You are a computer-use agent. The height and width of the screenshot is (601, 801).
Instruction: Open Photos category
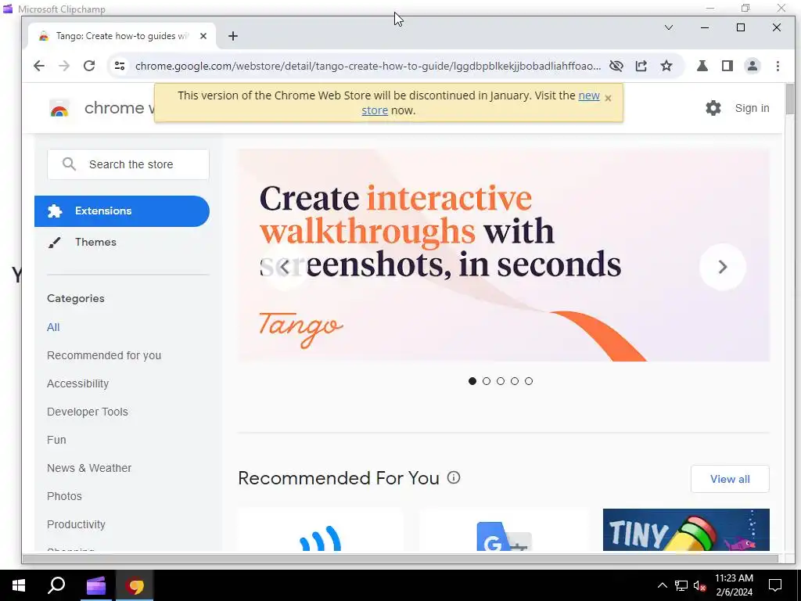(64, 495)
